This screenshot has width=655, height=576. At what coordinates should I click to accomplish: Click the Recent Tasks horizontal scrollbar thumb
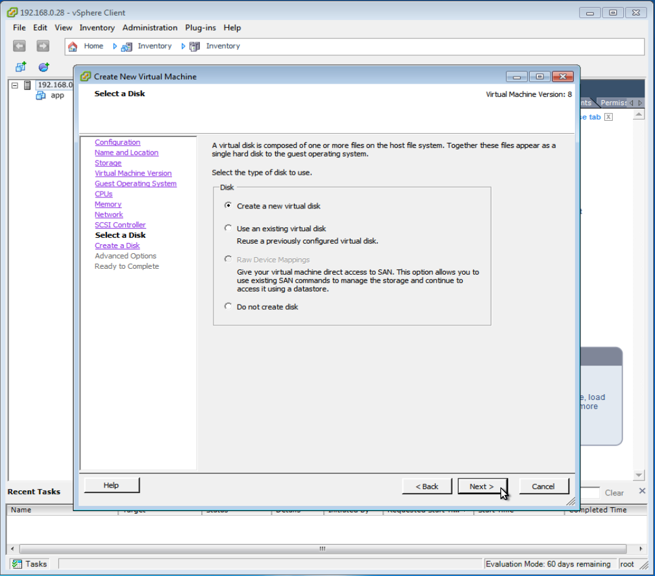tap(323, 549)
